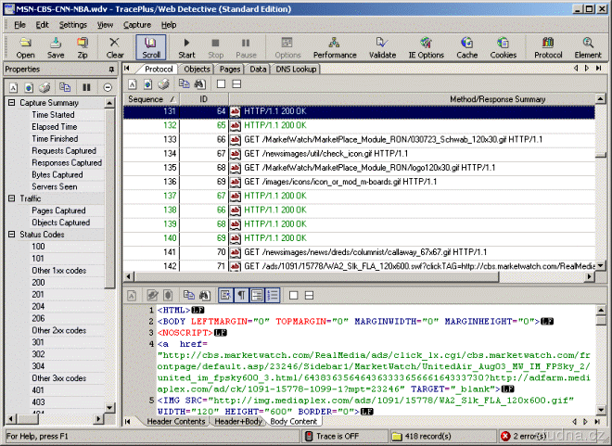The height and width of the screenshot is (446, 612).
Task: Open the Cache viewer icon
Action: tap(466, 47)
